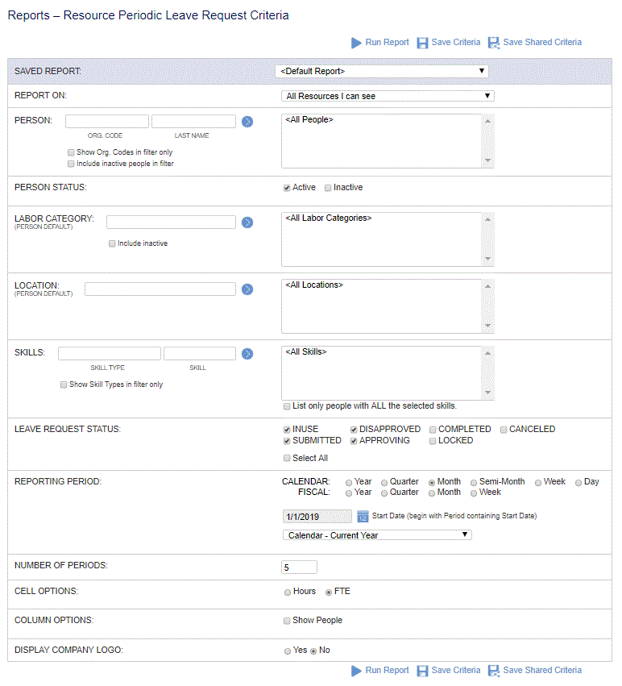Select Calendar Year reporting period
Image resolution: width=622 pixels, height=686 pixels.
click(349, 483)
